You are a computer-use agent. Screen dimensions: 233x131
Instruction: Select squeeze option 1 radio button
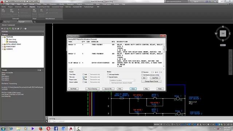tap(152, 72)
